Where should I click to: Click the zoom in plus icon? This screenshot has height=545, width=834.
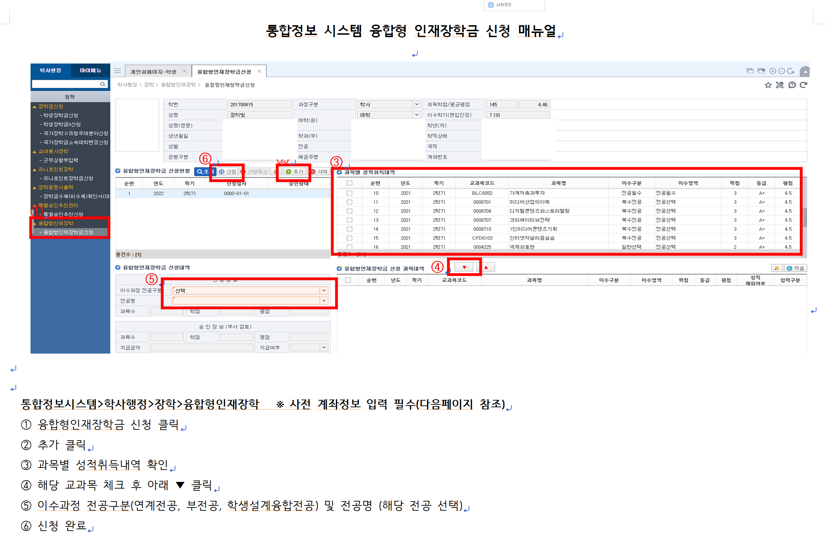pos(772,71)
